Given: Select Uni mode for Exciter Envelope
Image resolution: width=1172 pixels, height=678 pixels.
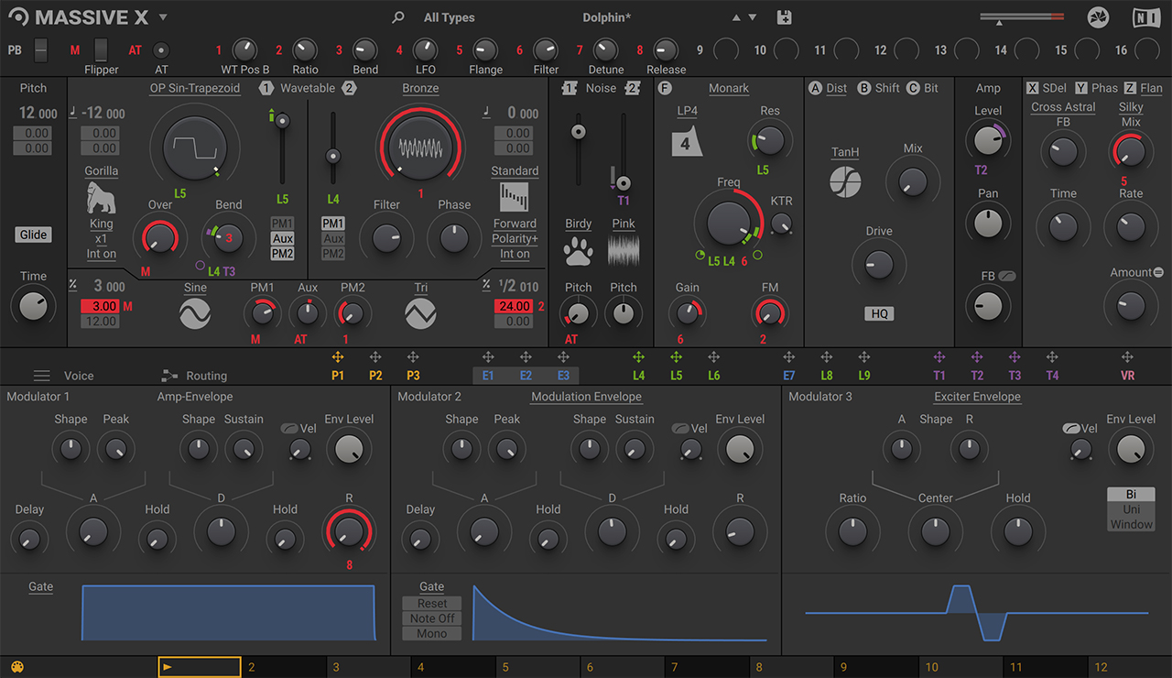Looking at the screenshot, I should pos(1131,509).
